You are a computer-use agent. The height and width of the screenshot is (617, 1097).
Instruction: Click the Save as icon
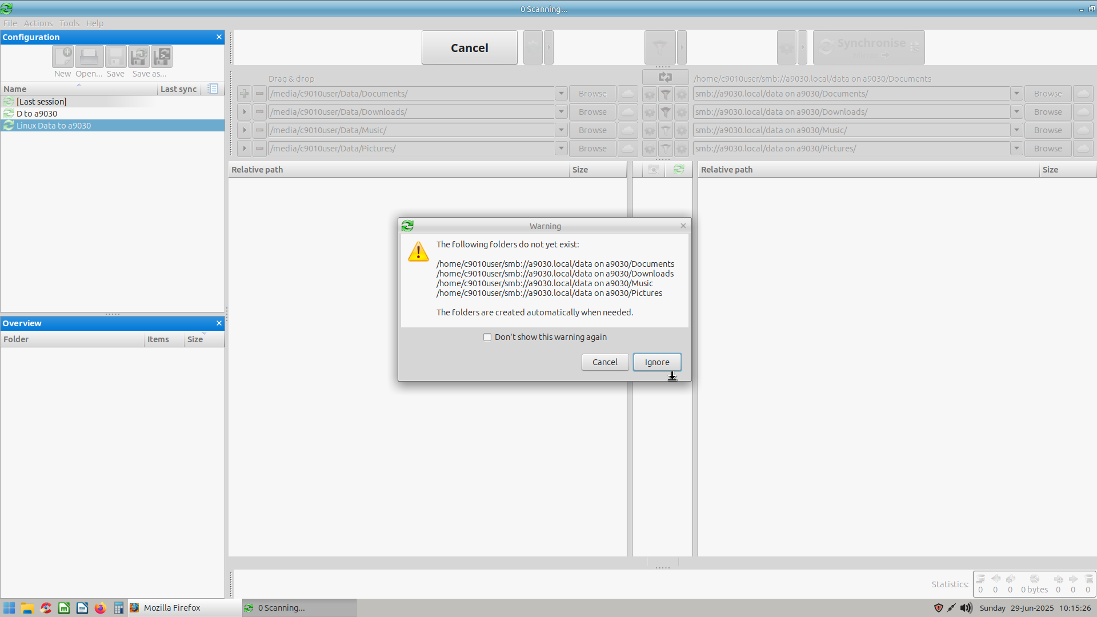pos(139,57)
